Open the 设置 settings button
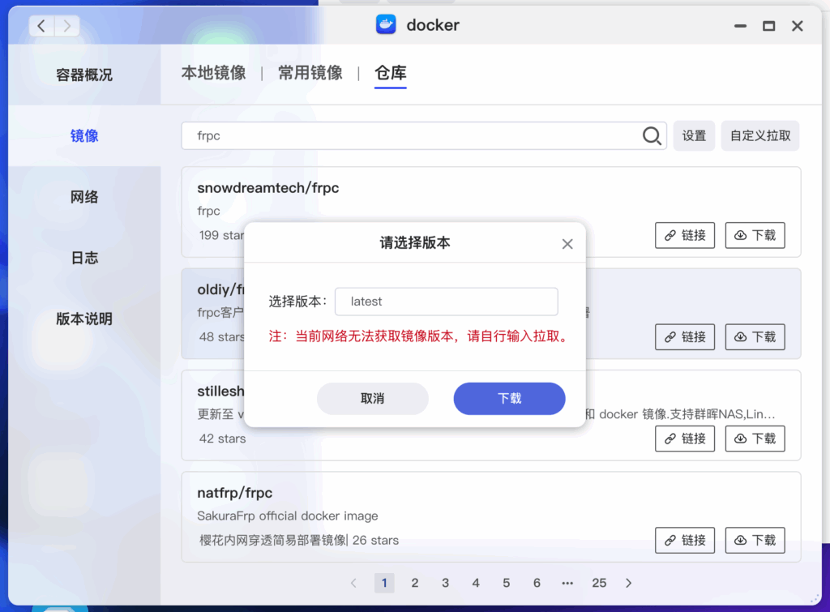The height and width of the screenshot is (612, 830). pyautogui.click(x=694, y=135)
